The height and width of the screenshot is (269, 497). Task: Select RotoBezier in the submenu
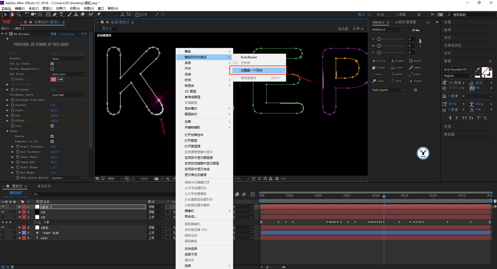pyautogui.click(x=259, y=57)
